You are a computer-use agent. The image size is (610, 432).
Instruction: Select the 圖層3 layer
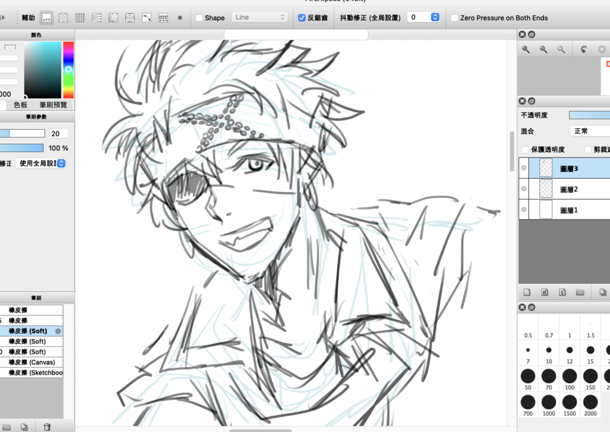coord(569,169)
